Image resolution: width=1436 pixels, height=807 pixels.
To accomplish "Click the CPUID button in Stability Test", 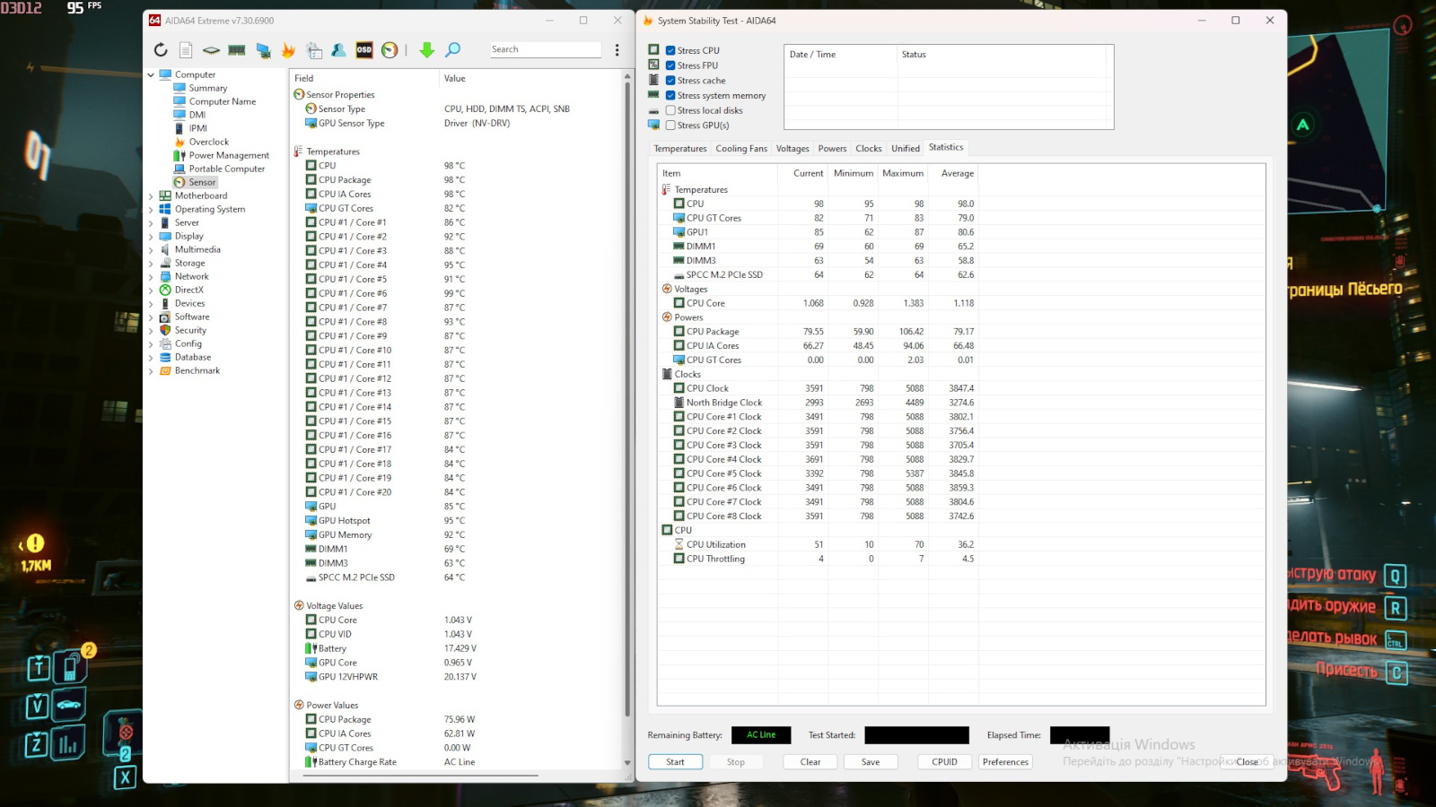I will (x=945, y=762).
